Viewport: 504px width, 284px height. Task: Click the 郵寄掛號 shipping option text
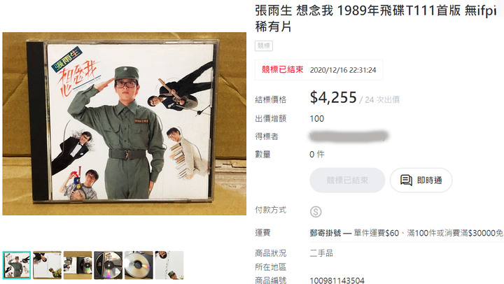tap(325, 233)
